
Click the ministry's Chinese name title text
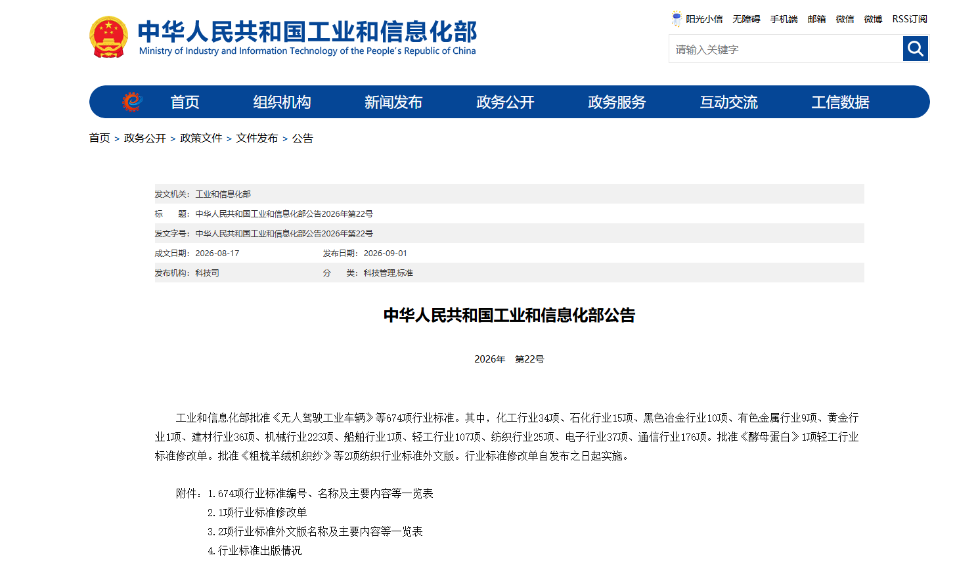tap(307, 32)
